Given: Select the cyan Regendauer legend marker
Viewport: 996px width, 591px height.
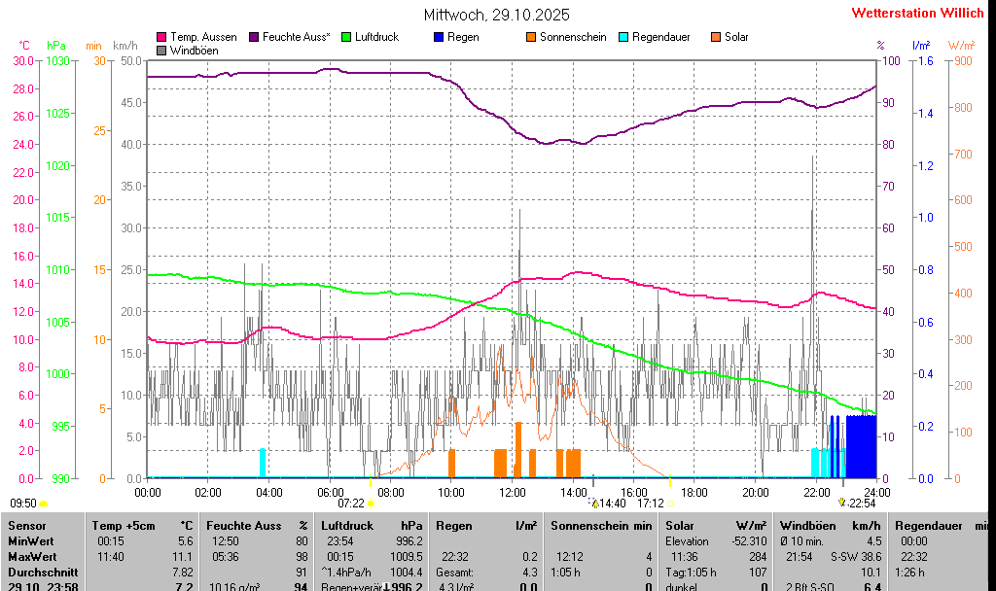Looking at the screenshot, I should [x=623, y=37].
